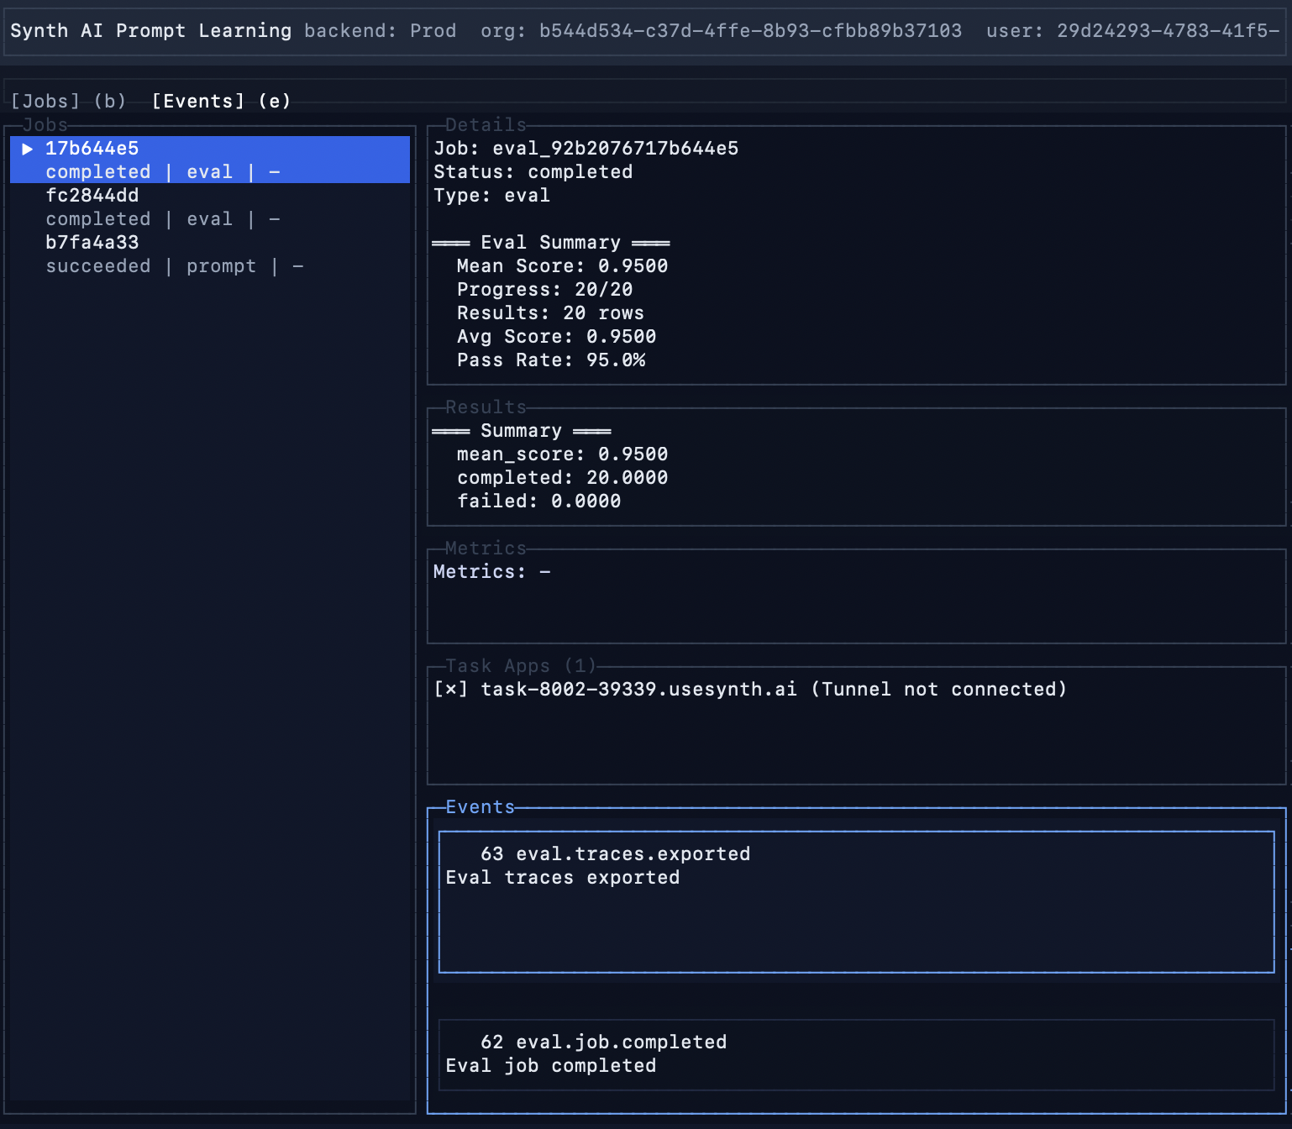Click the 'Type: eval' line
This screenshot has width=1292, height=1129.
point(492,195)
